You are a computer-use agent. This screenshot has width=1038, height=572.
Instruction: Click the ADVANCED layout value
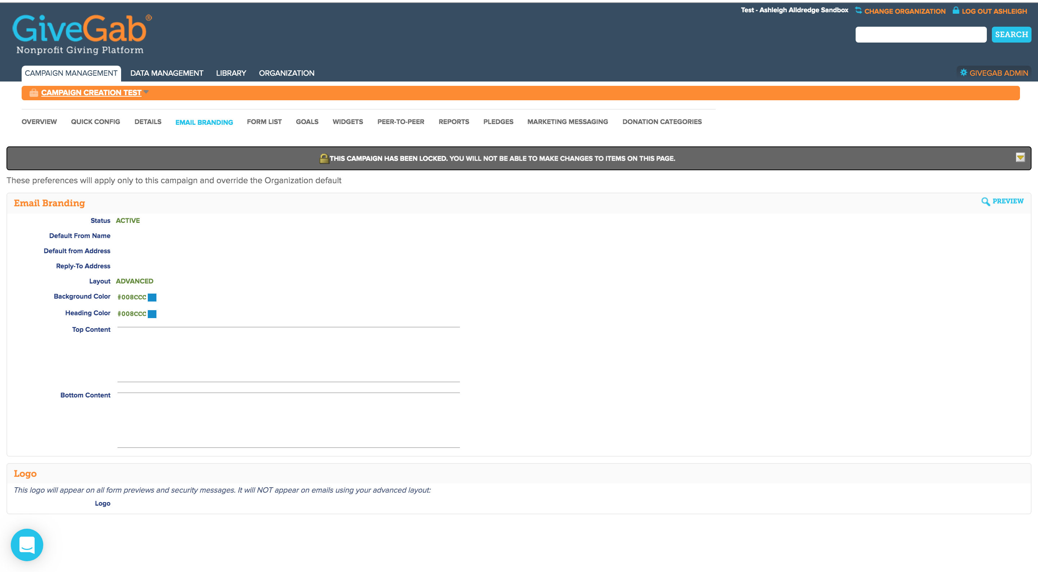coord(134,281)
